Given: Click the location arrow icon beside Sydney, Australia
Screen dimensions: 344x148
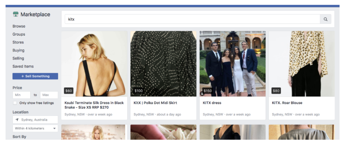Looking at the screenshot, I should 17,120.
